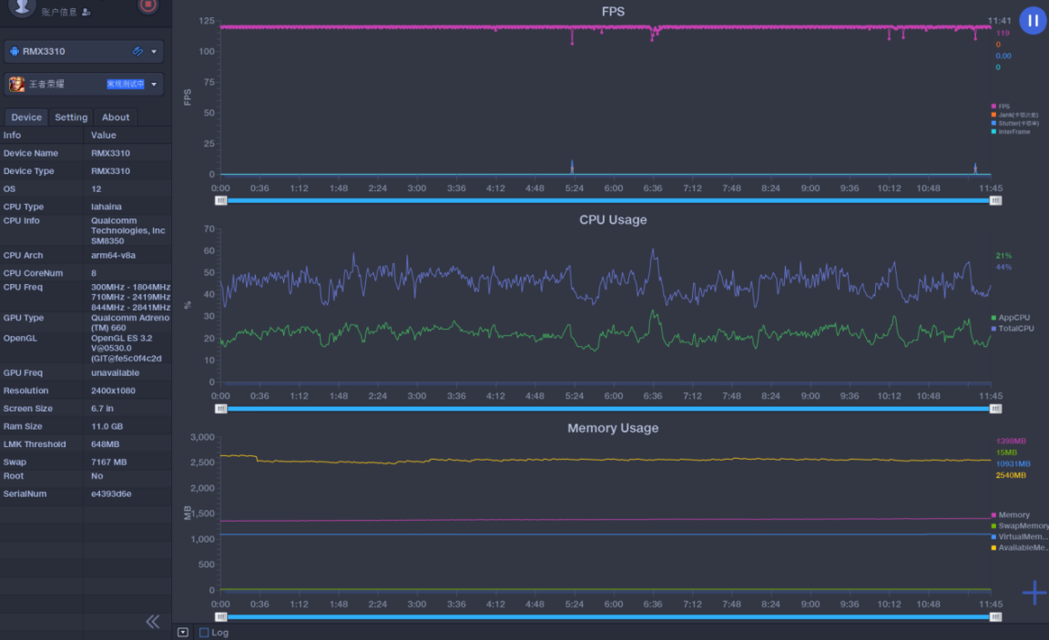
Task: Select the Device Name row value RMX3310
Action: coord(110,153)
